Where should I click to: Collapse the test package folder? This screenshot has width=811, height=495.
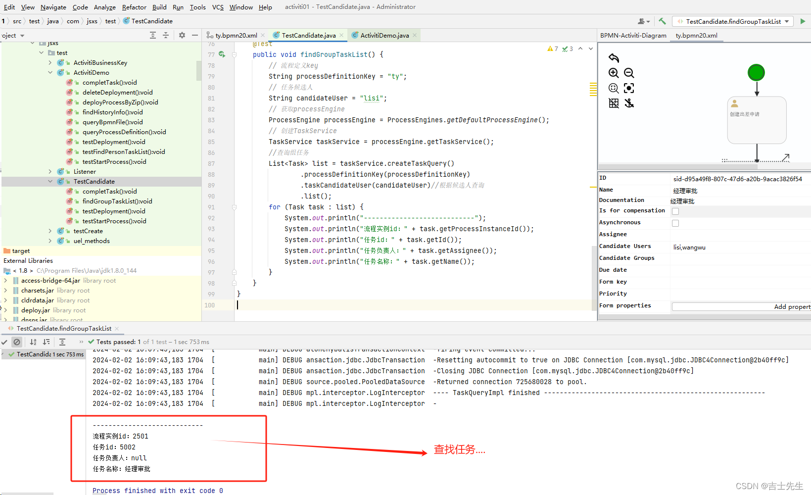pos(41,53)
